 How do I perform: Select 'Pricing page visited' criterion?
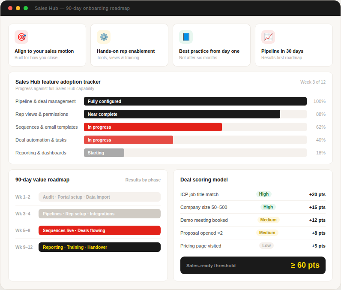[x=201, y=246]
